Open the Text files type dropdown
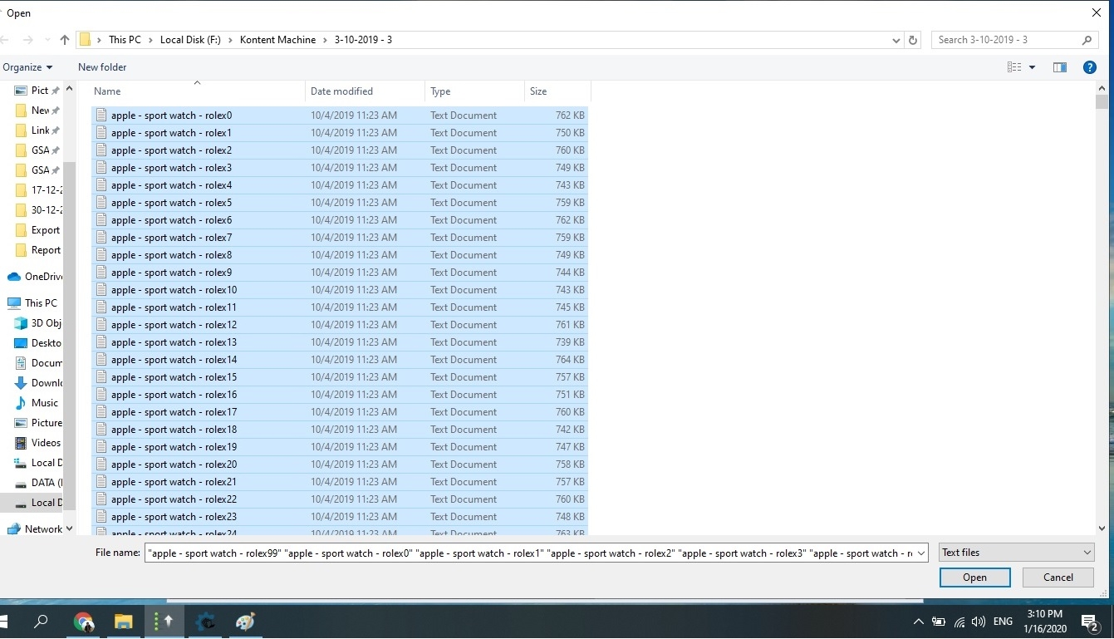The image size is (1114, 639). pyautogui.click(x=1017, y=553)
